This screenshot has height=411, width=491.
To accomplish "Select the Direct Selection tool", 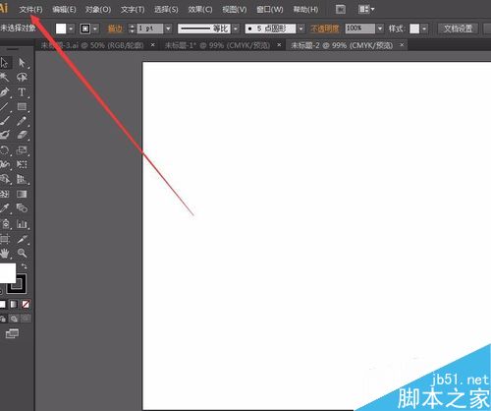I will click(22, 62).
